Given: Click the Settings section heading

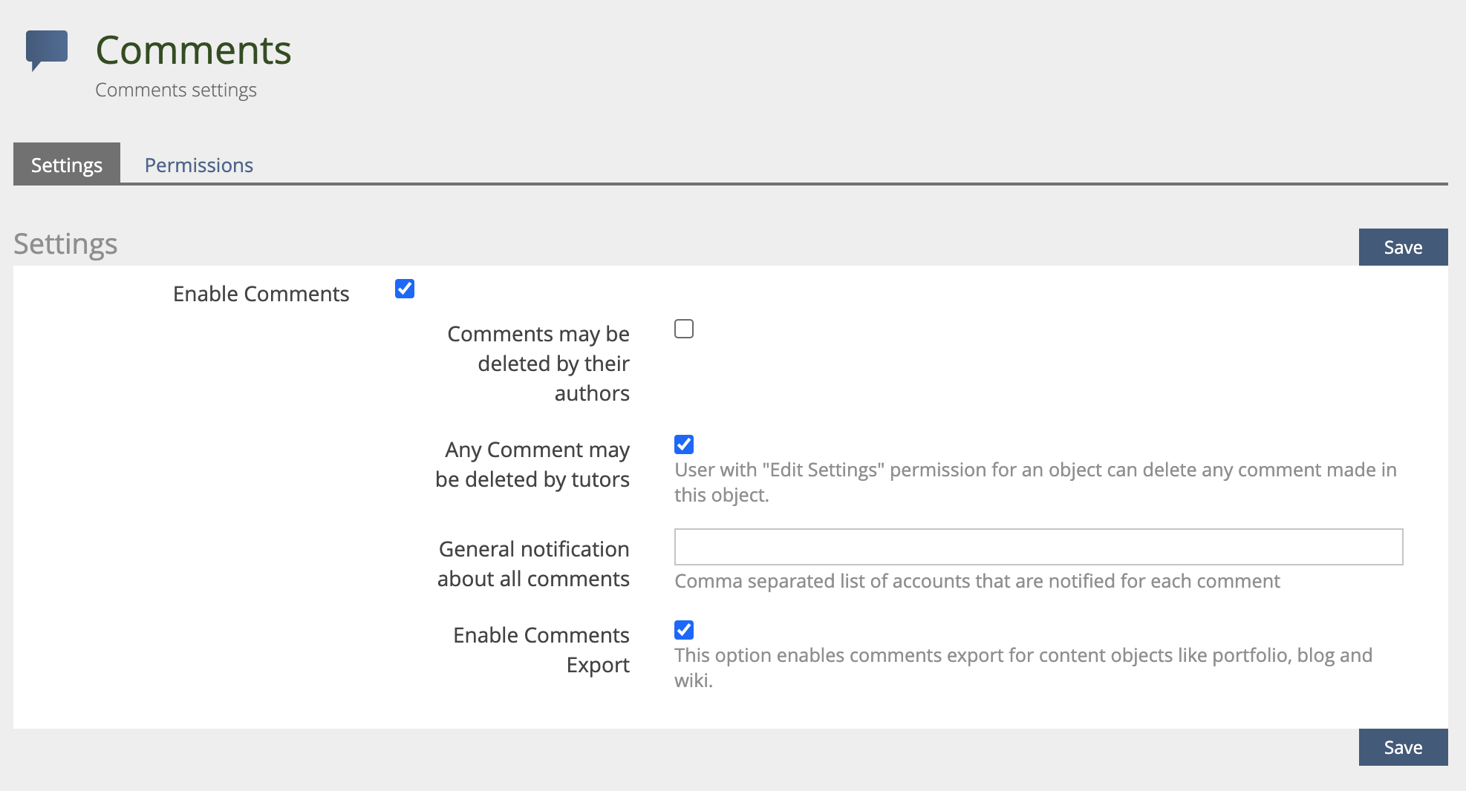Looking at the screenshot, I should tap(65, 244).
